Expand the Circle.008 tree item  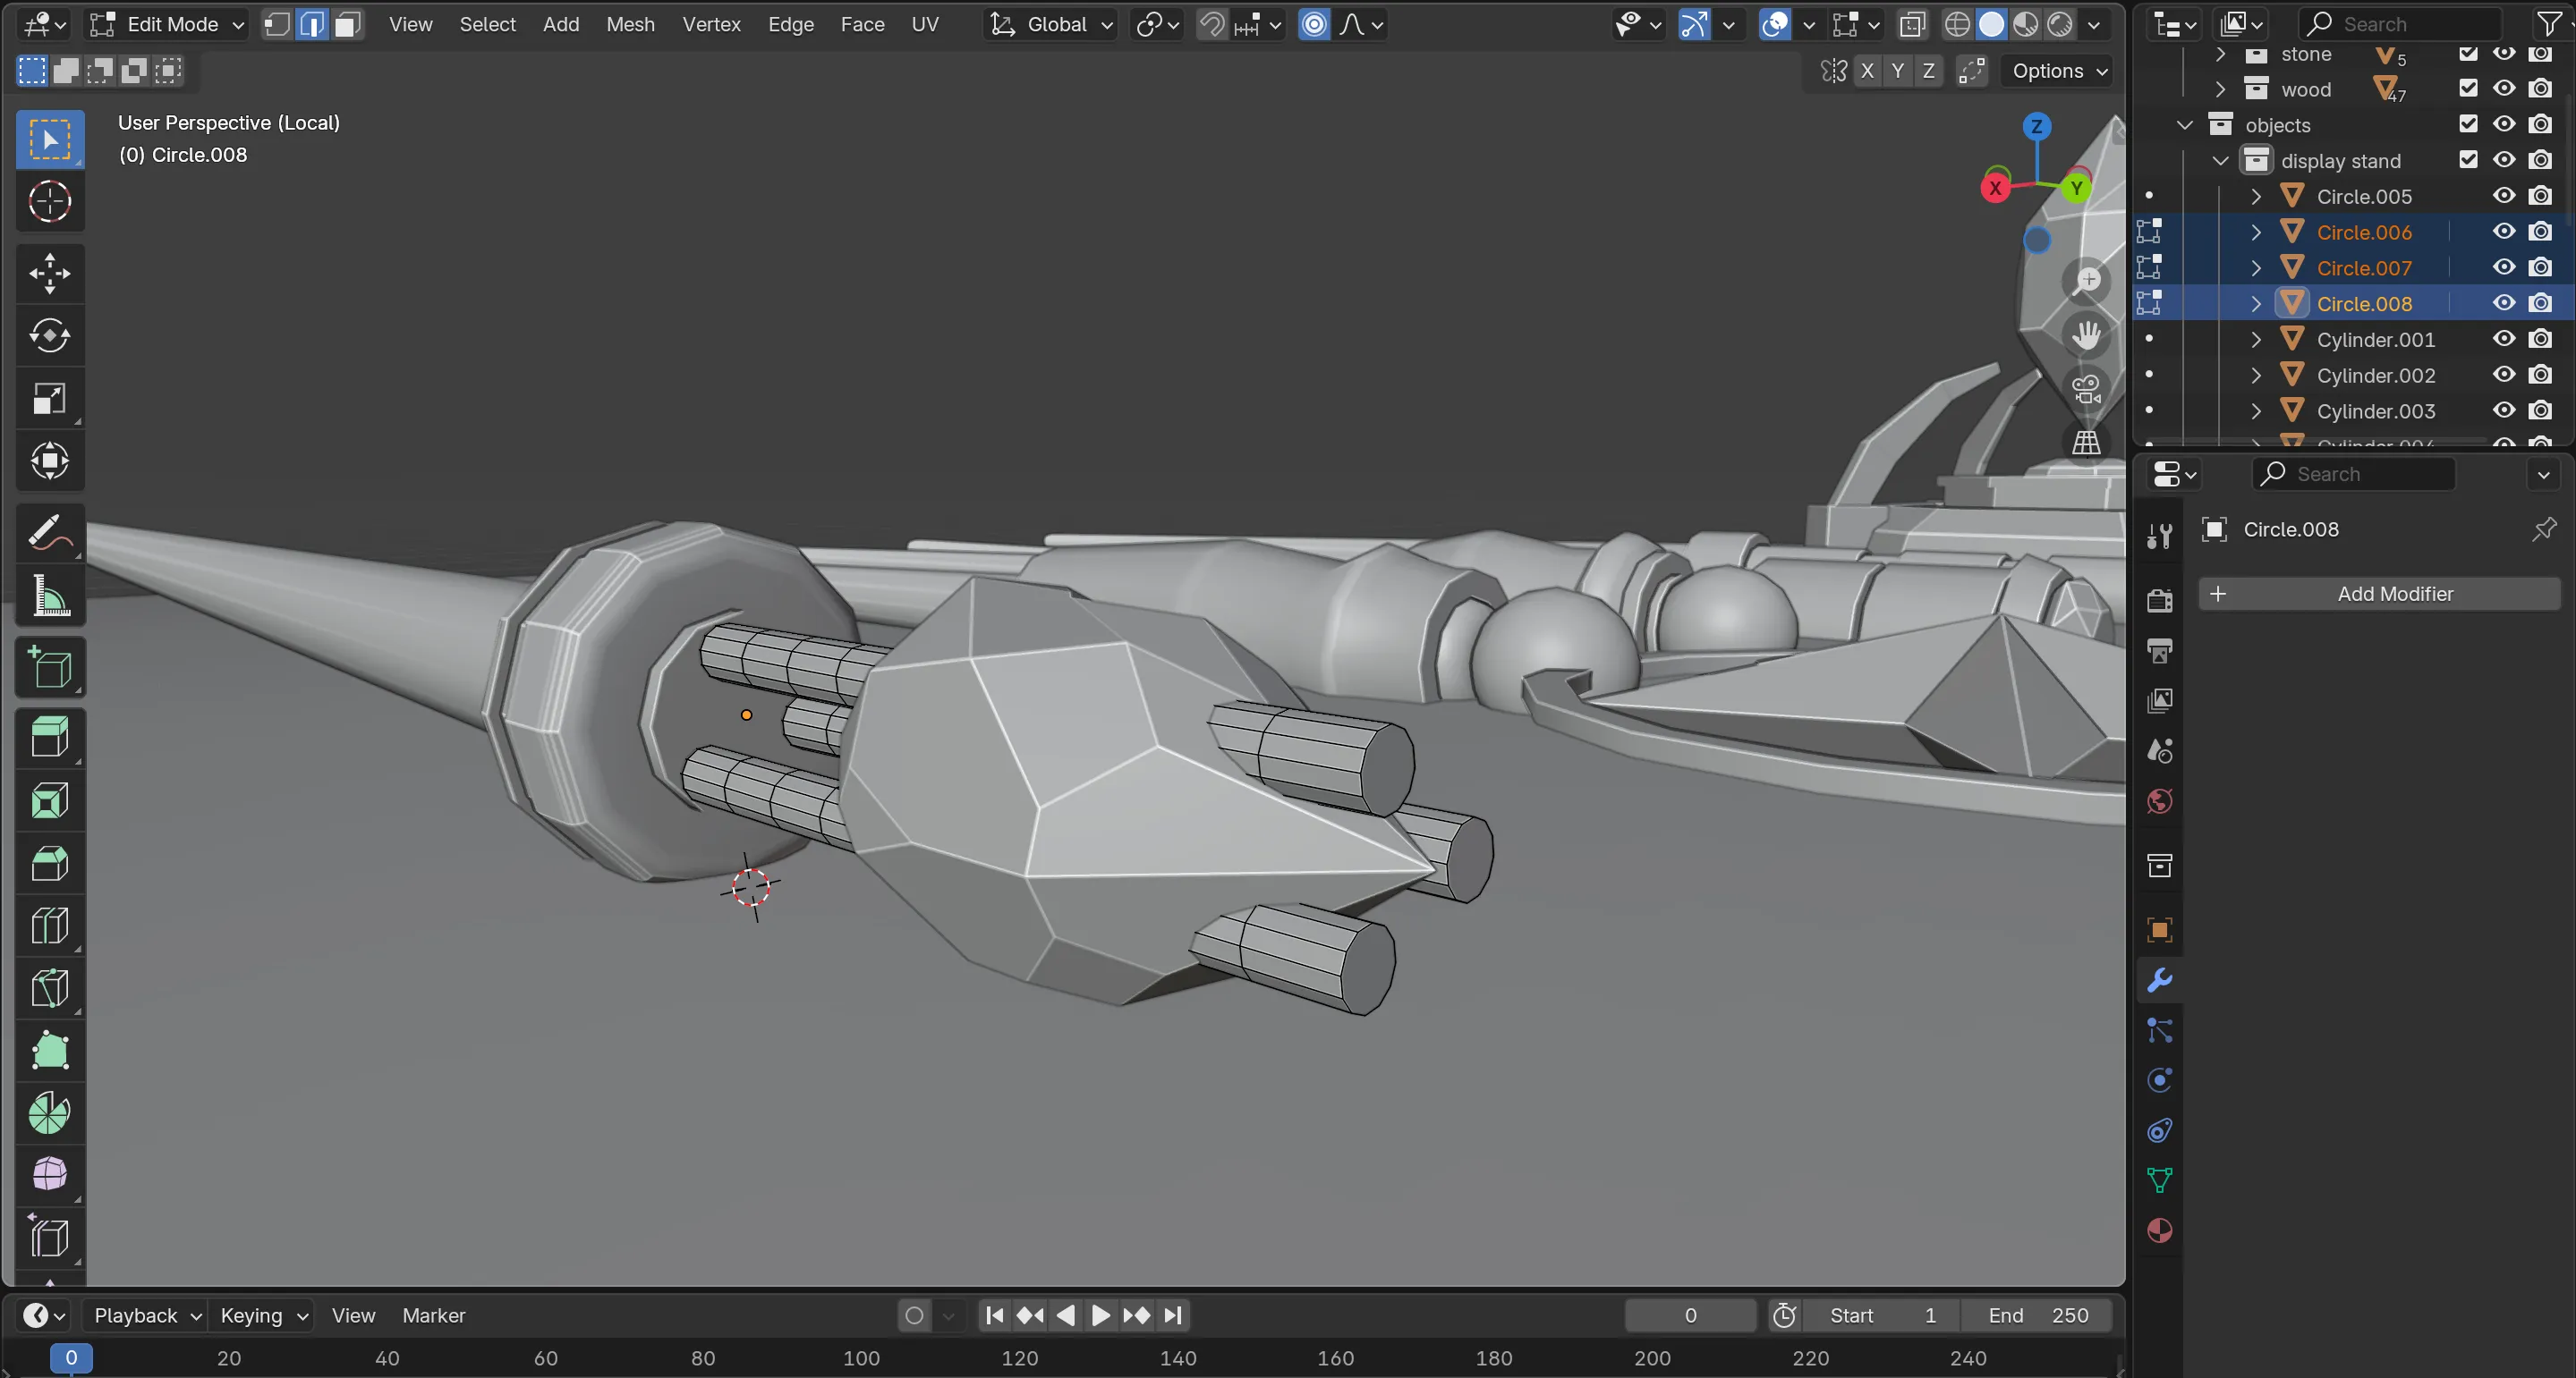click(x=2256, y=303)
